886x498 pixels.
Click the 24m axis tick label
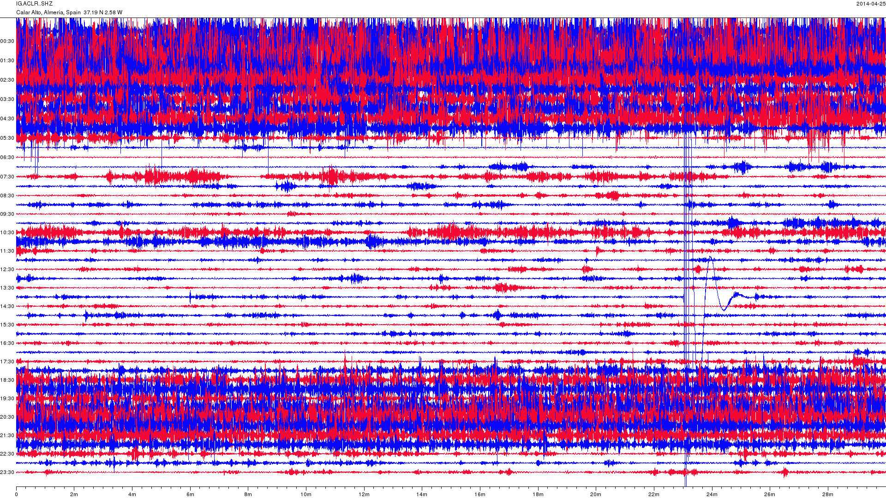(x=712, y=495)
